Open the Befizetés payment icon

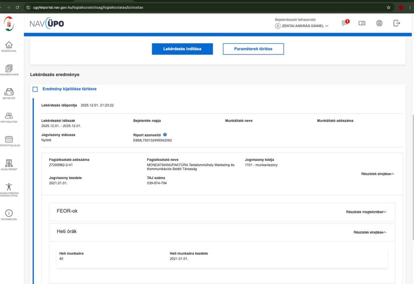[8, 92]
